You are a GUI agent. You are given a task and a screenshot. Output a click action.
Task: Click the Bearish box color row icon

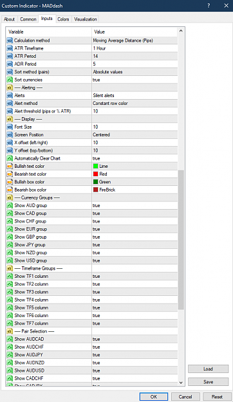(10, 190)
